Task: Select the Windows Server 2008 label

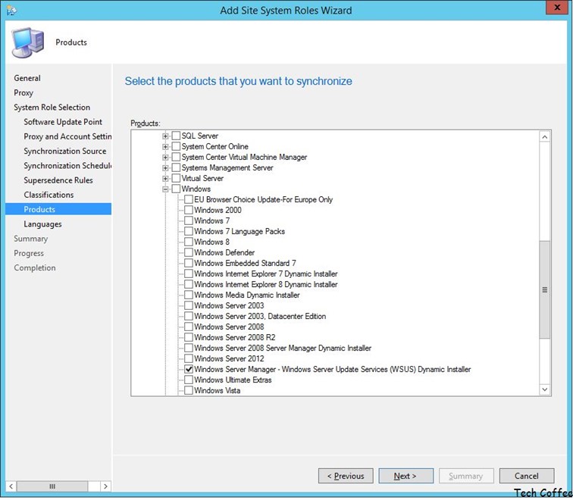Action: point(229,327)
